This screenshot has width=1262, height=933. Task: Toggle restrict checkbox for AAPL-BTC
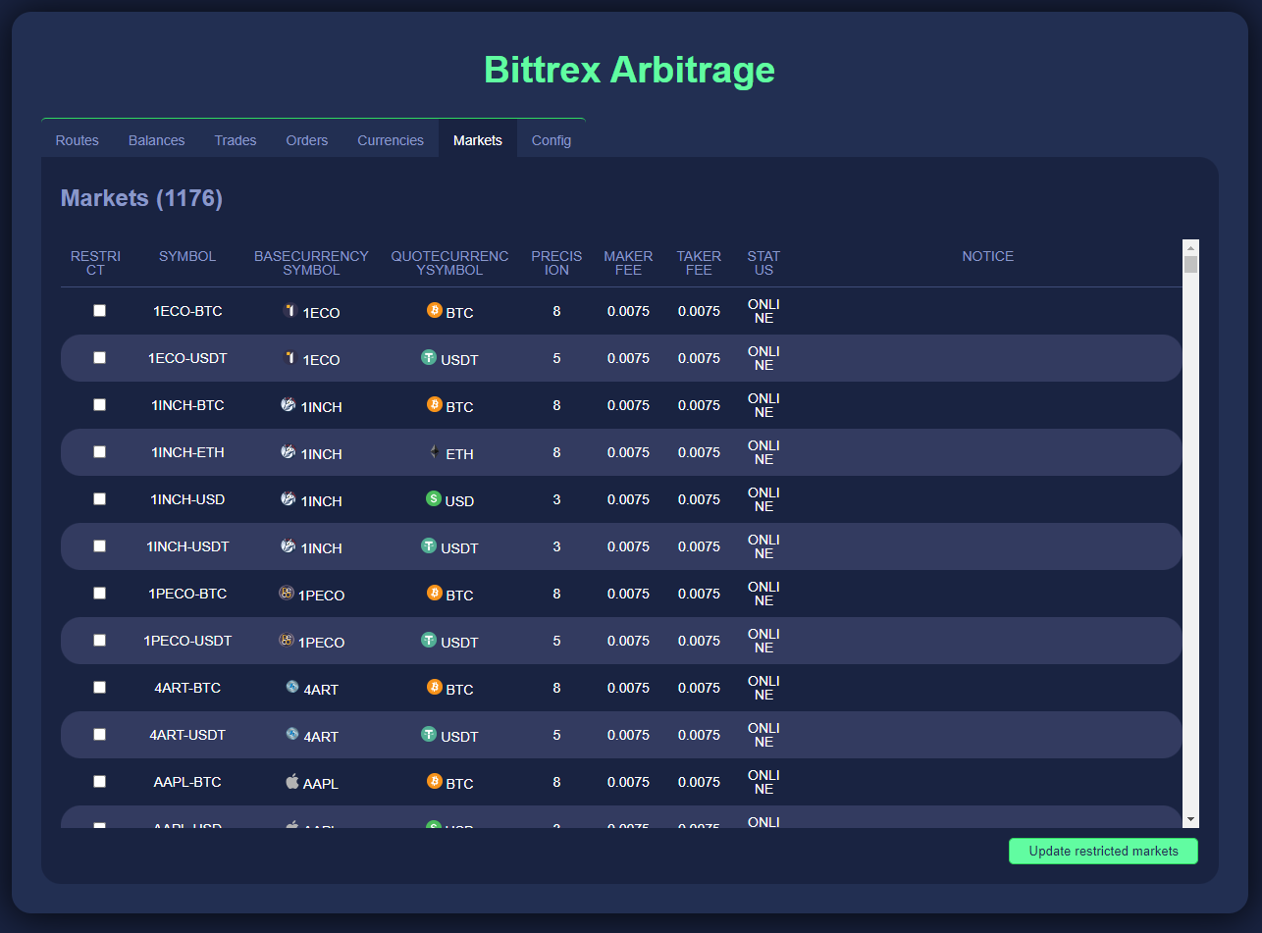click(99, 781)
